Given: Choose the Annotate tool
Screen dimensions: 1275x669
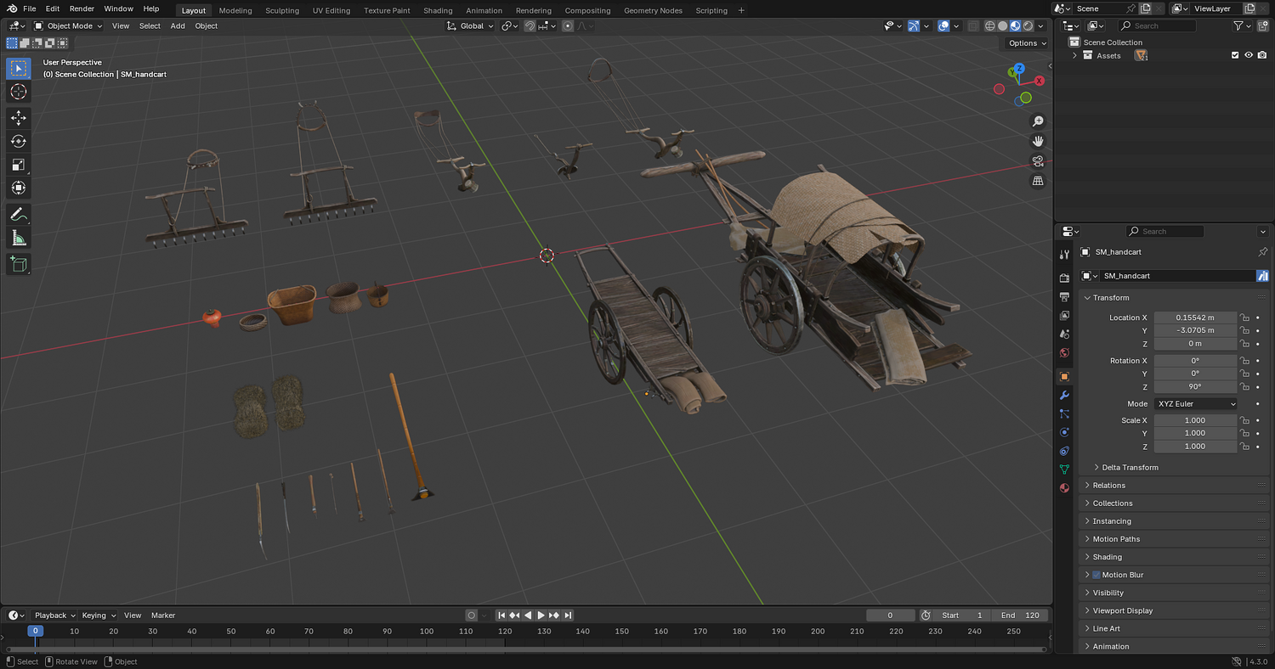Looking at the screenshot, I should point(19,215).
